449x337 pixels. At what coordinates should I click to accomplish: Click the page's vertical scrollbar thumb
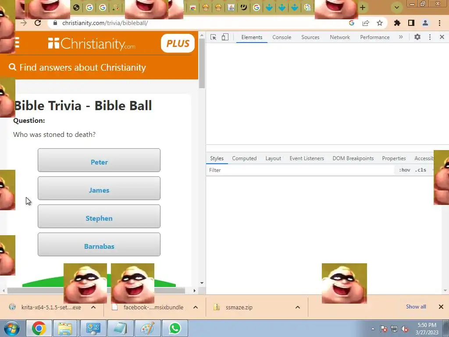pos(202,64)
